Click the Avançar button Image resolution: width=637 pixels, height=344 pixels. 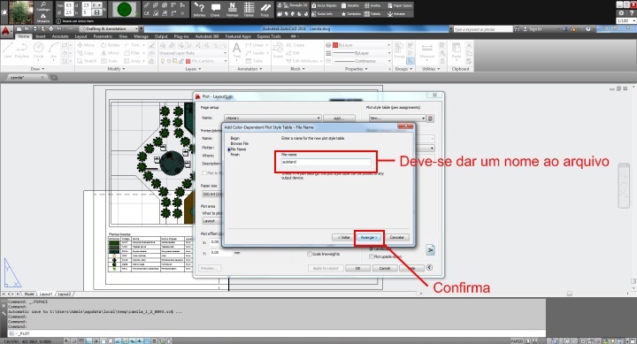(x=369, y=238)
